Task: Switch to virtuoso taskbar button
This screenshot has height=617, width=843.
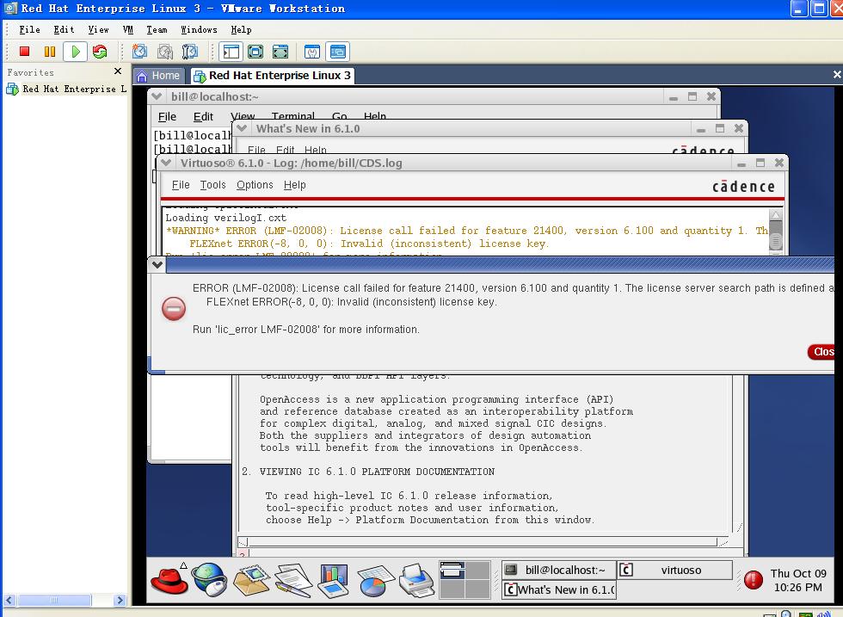Action: [674, 571]
